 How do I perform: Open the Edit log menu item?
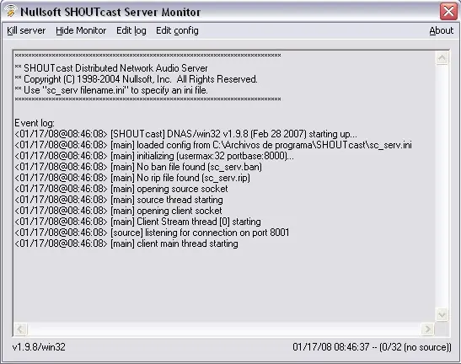pos(131,30)
